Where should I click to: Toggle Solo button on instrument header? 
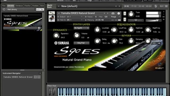coord(125,14)
